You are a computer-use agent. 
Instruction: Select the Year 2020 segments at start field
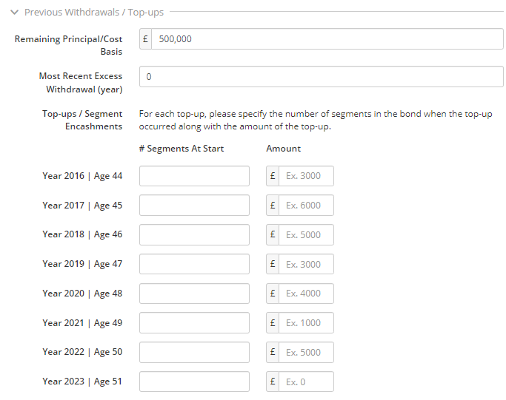[194, 294]
